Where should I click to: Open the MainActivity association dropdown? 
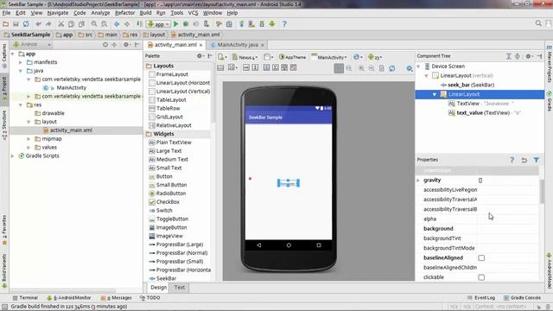pyautogui.click(x=329, y=57)
